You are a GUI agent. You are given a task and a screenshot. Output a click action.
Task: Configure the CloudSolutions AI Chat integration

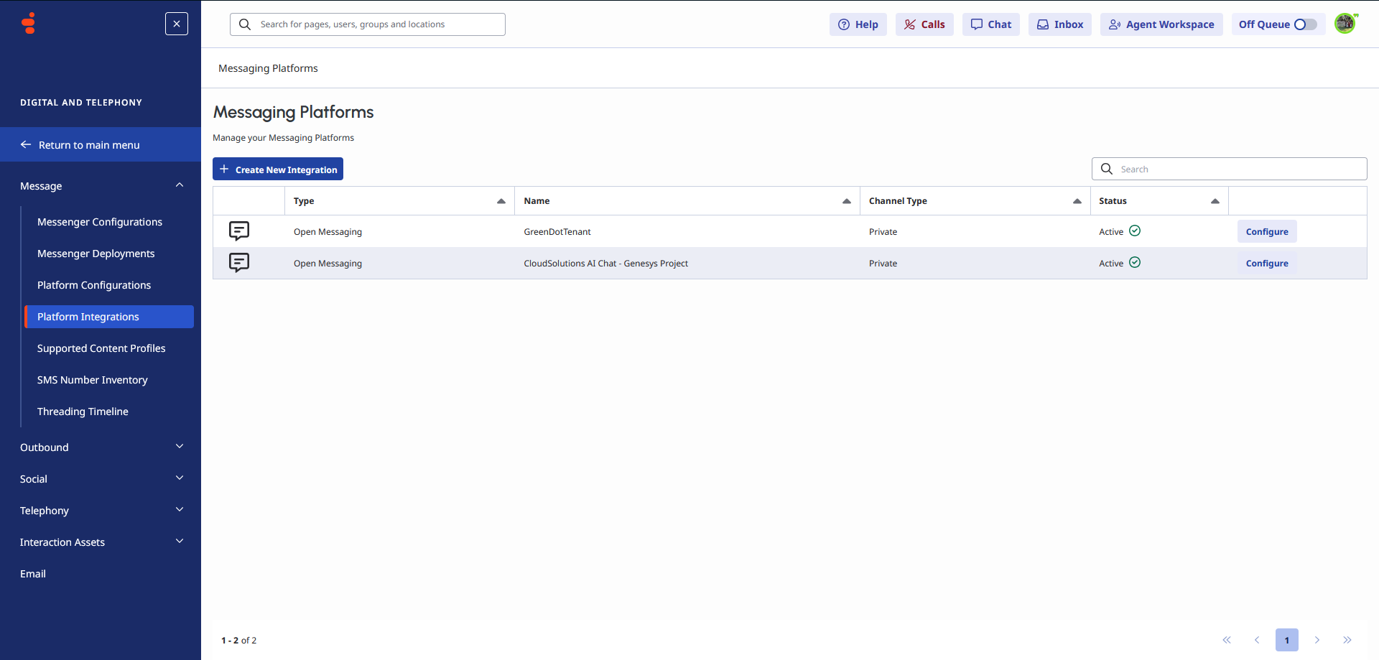coord(1266,263)
